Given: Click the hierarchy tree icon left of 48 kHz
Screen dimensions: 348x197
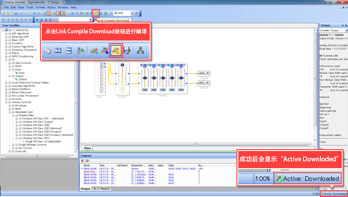Looking at the screenshot, I should click(105, 13).
